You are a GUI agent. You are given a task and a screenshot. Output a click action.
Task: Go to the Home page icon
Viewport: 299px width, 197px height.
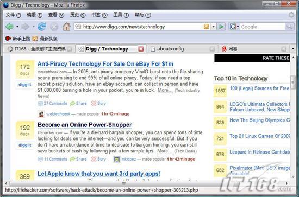(66, 27)
